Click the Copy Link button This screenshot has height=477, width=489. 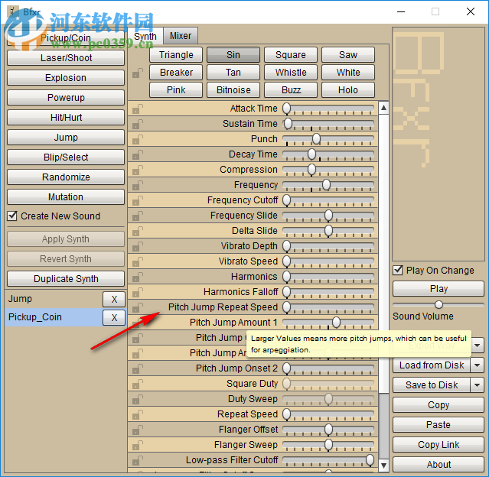438,445
